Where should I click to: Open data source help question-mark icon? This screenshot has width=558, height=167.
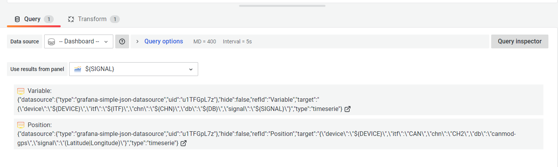coord(122,41)
